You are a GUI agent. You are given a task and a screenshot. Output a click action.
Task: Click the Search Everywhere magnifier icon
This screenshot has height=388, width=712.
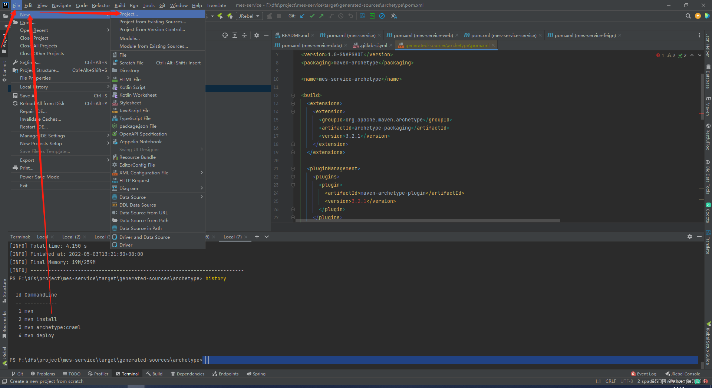click(x=688, y=16)
